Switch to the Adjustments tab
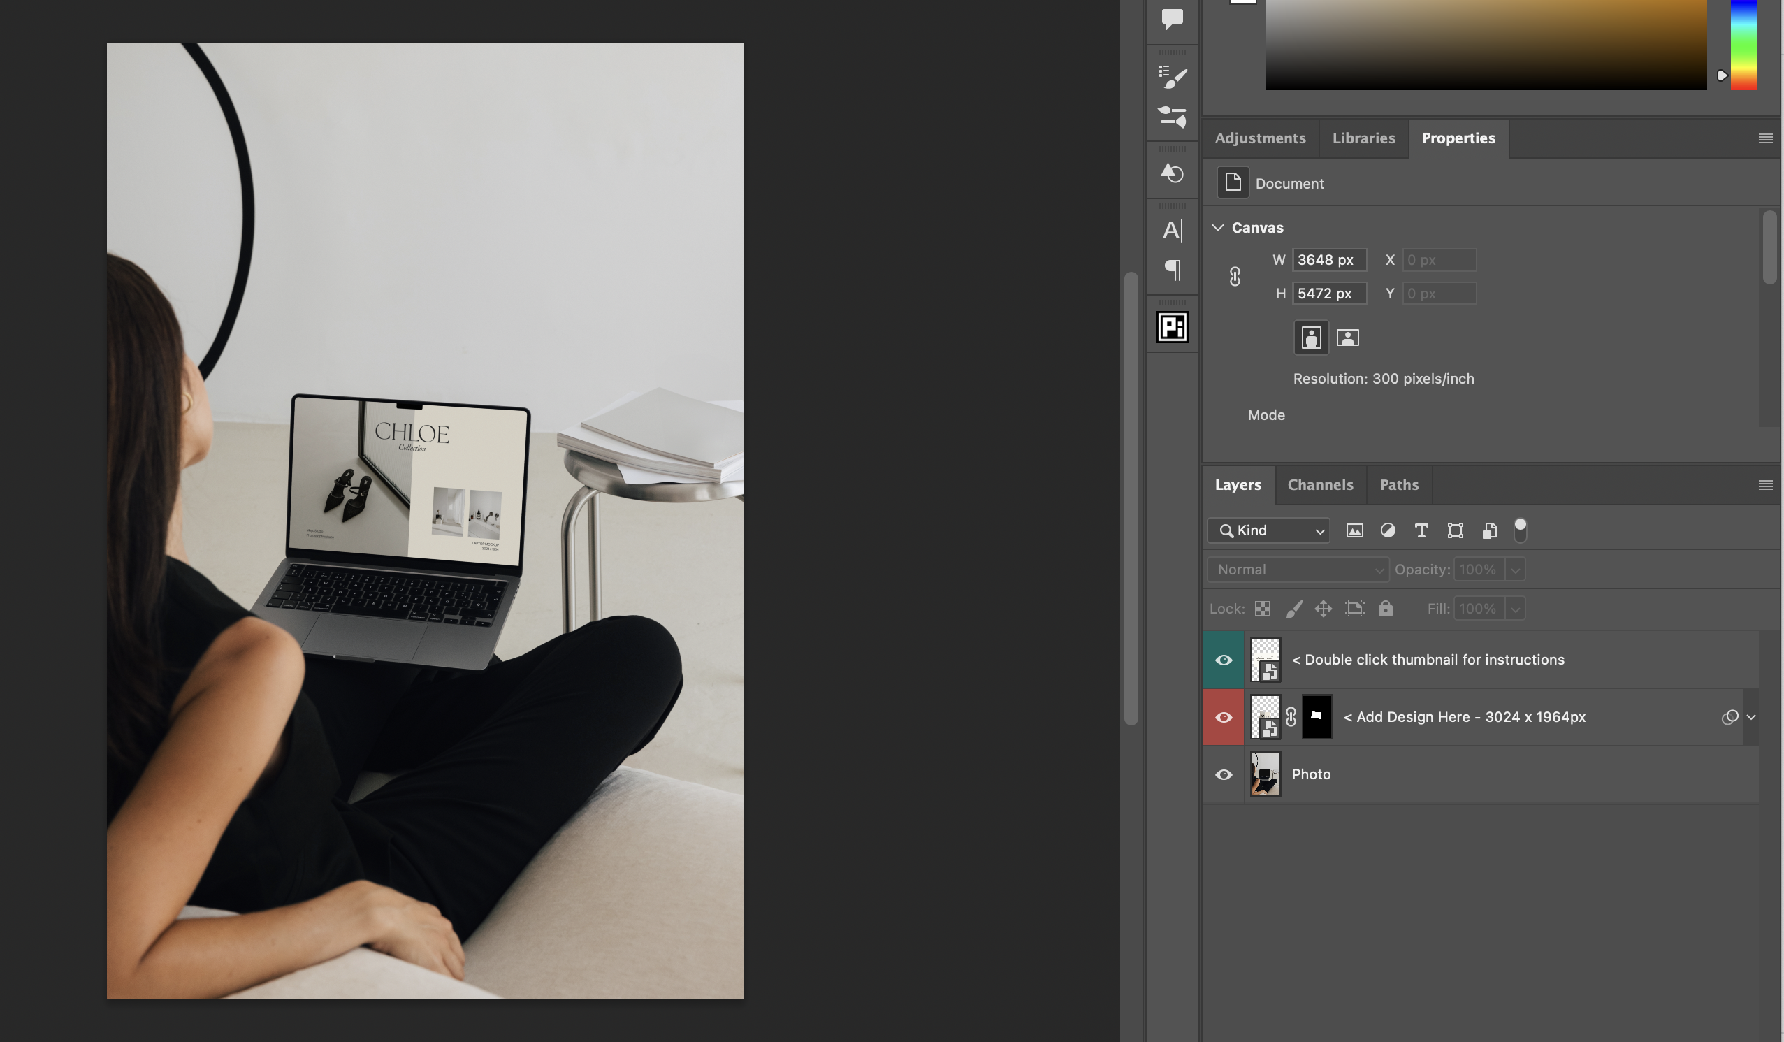This screenshot has width=1784, height=1042. [1259, 138]
